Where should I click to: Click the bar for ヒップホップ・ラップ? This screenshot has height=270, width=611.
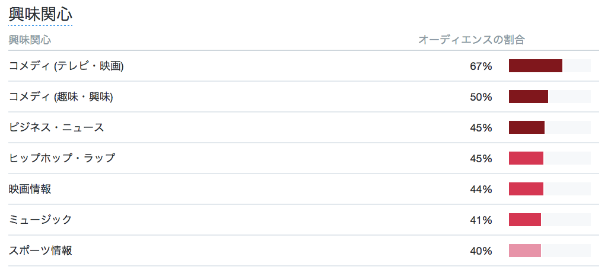[526, 158]
